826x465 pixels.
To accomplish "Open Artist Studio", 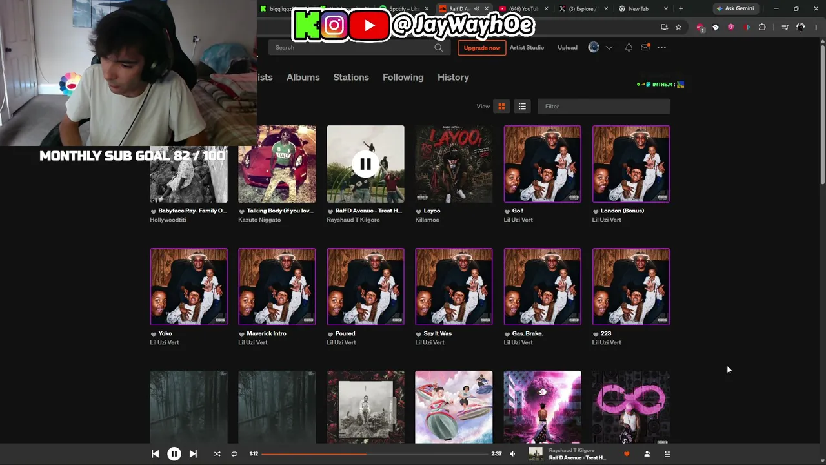I will (x=527, y=47).
